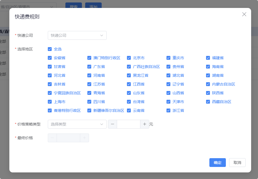Toggle the 云南省 checkbox
The width and height of the screenshot is (258, 179).
click(x=129, y=110)
